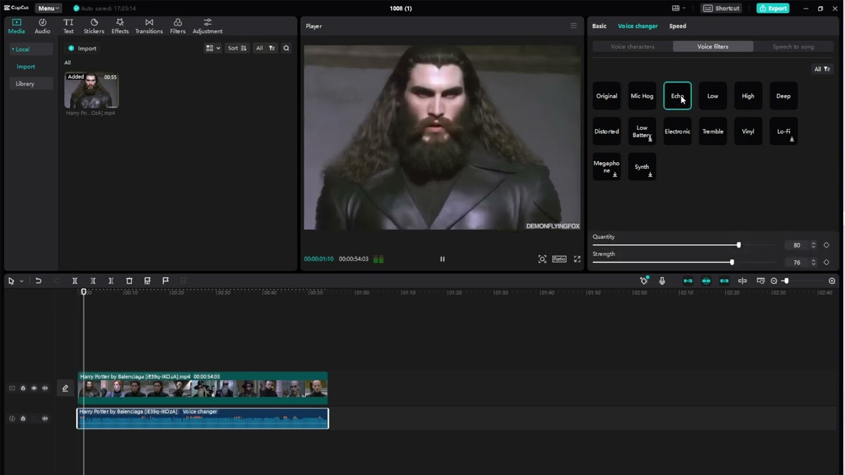Collapse the Local media section

coord(22,49)
